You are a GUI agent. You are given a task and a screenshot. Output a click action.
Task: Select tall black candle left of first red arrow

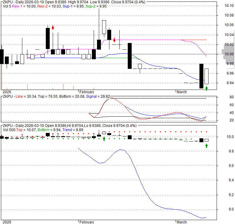click(48, 38)
